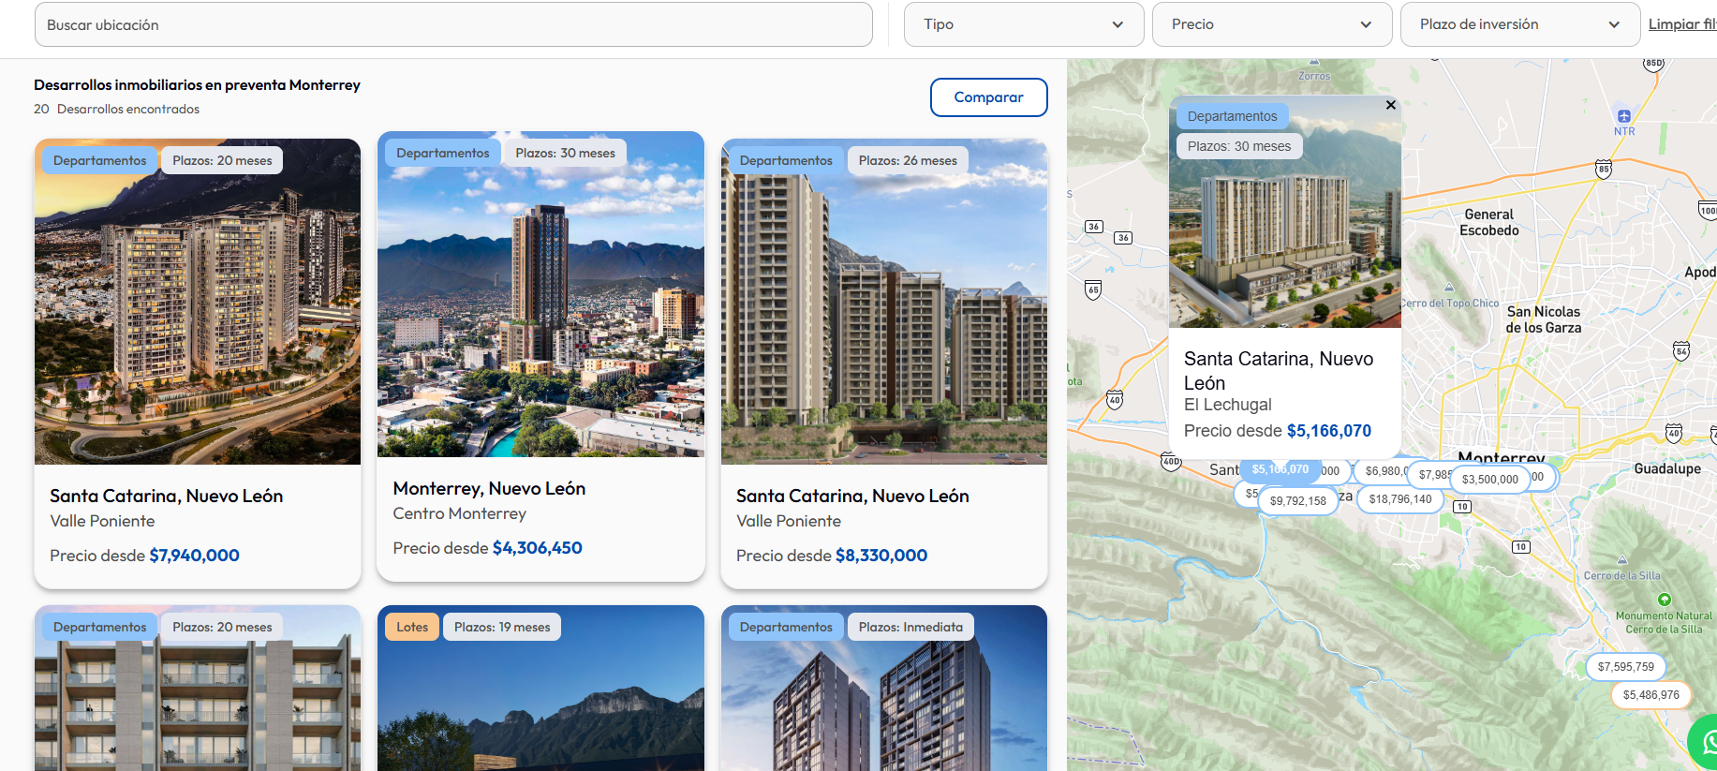Click the $7,595,759 price marker on map
The image size is (1717, 771).
tap(1625, 667)
